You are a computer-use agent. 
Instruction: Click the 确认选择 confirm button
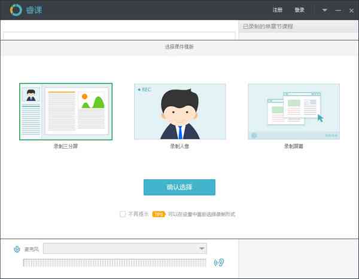pos(180,188)
